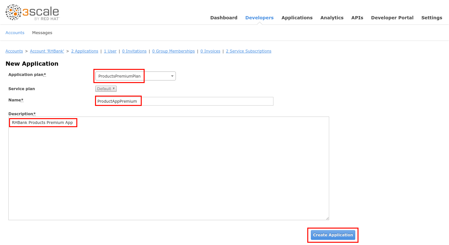Open the Analytics menu item
The image size is (449, 245).
click(332, 18)
